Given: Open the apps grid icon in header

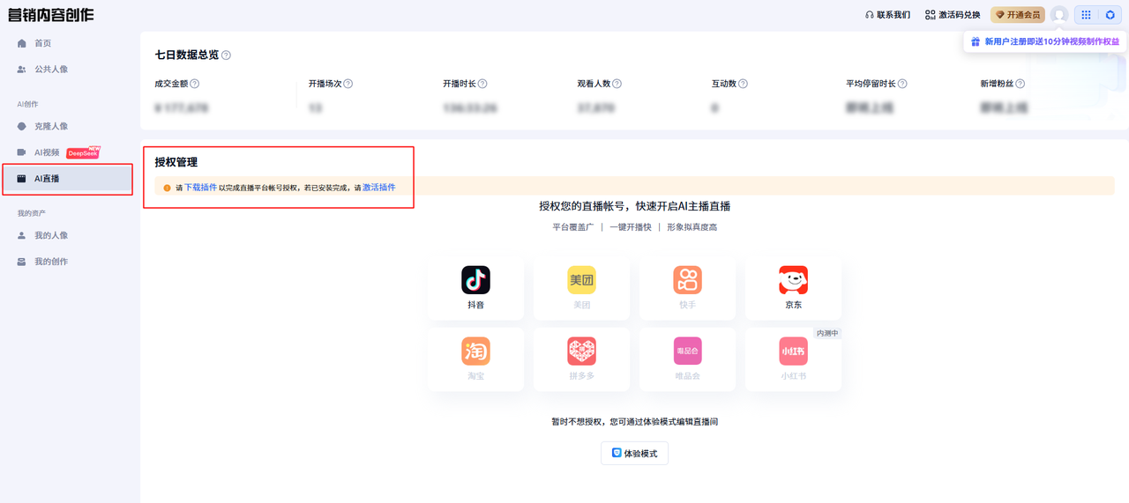Looking at the screenshot, I should point(1086,15).
